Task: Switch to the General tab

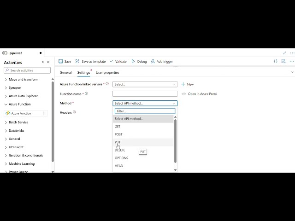Action: pyautogui.click(x=65, y=73)
